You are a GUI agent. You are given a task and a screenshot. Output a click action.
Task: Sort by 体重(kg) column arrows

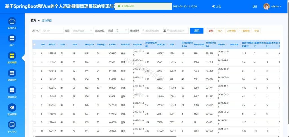point(107,45)
